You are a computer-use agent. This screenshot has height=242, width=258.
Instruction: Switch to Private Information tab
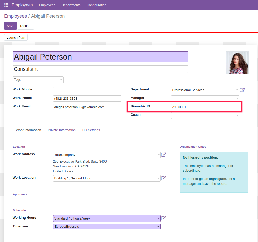point(62,130)
